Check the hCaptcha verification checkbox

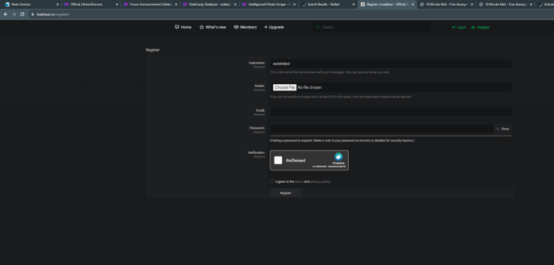coord(278,160)
